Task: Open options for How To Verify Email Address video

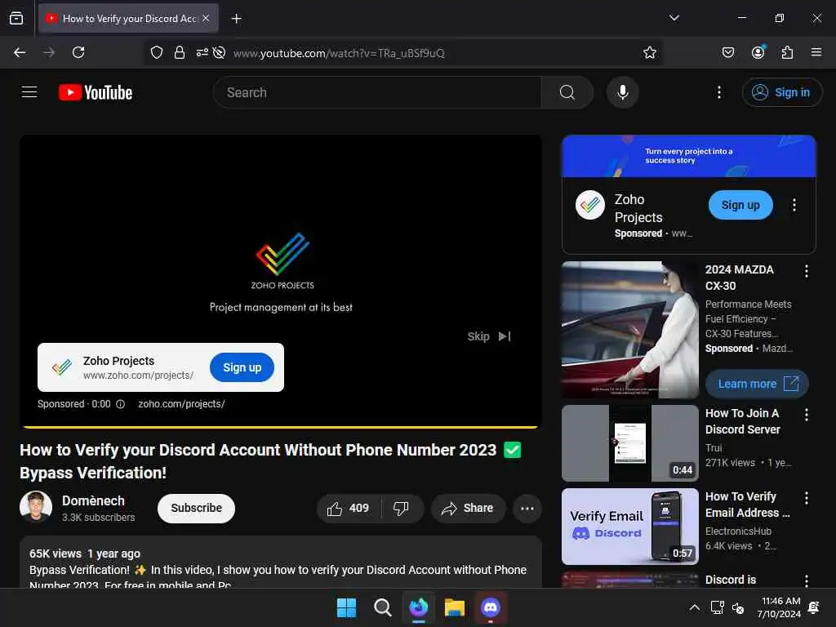Action: tap(806, 497)
